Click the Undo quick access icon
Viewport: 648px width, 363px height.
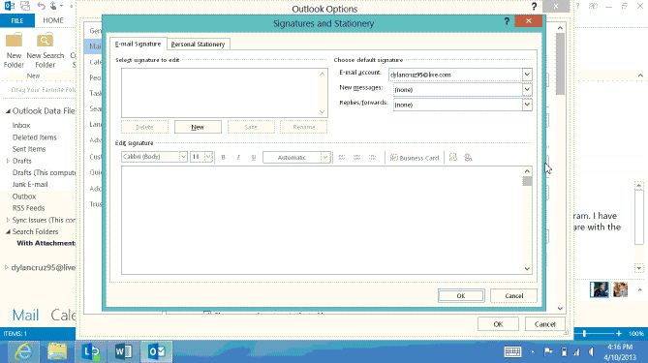(x=41, y=6)
